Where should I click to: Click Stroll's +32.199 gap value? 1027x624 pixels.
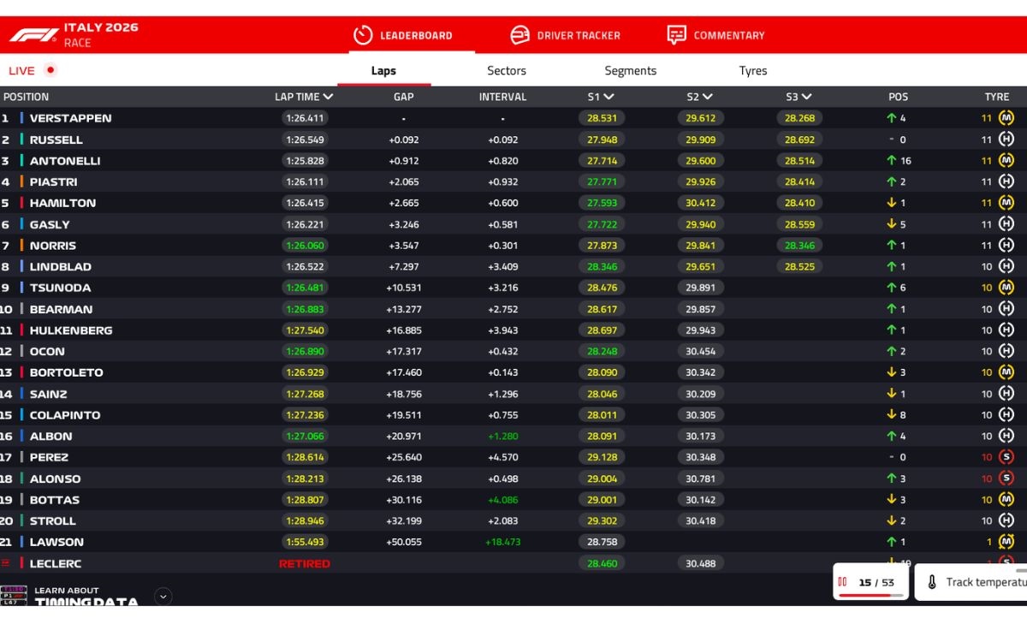[x=404, y=520]
